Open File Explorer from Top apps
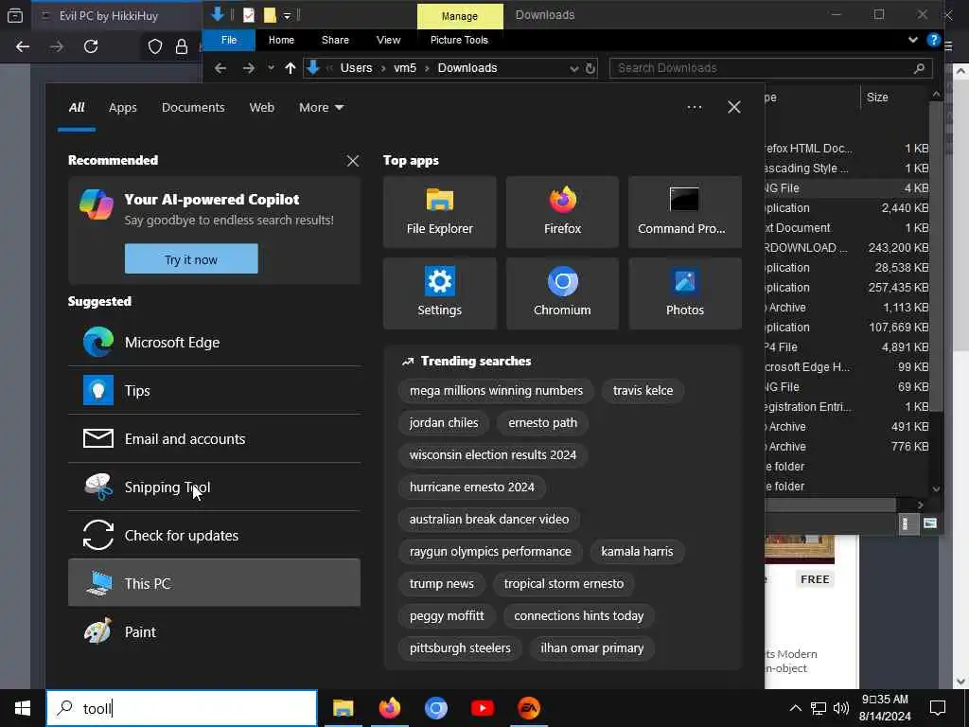The width and height of the screenshot is (969, 727). tap(439, 212)
